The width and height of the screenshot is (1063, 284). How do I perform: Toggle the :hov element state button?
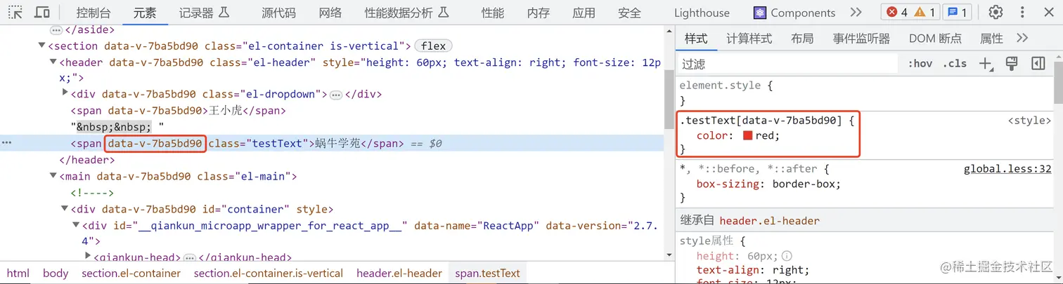[920, 64]
